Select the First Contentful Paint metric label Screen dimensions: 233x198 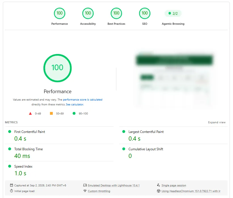click(x=30, y=132)
